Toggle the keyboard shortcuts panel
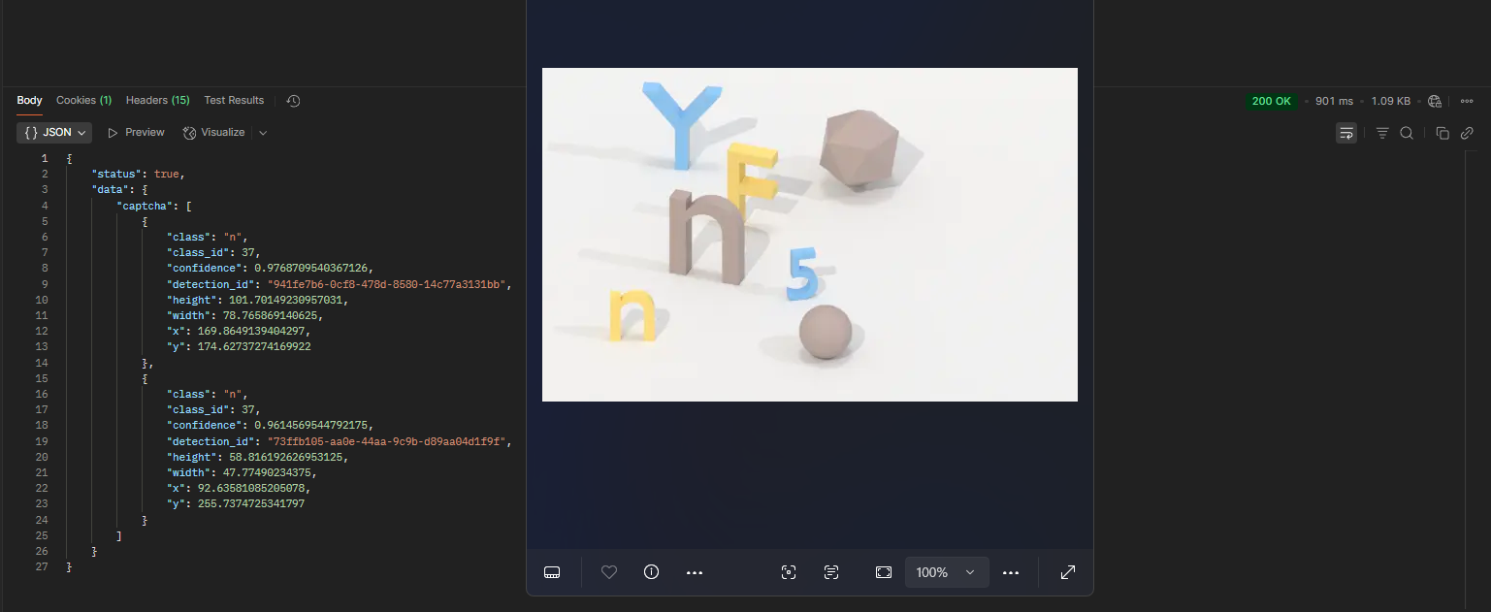1491x612 pixels. (552, 572)
